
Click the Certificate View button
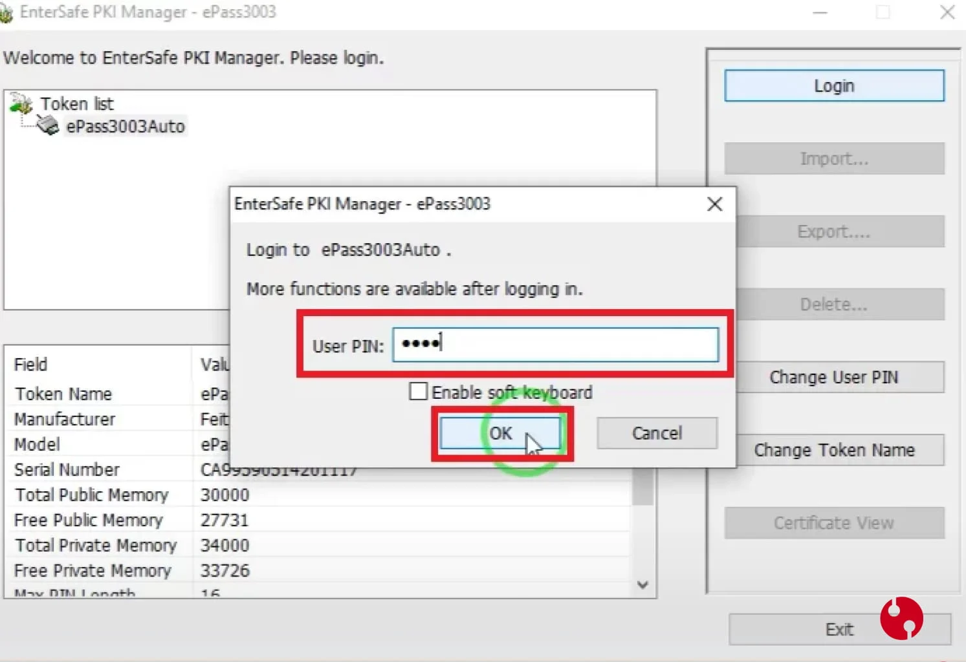point(834,522)
